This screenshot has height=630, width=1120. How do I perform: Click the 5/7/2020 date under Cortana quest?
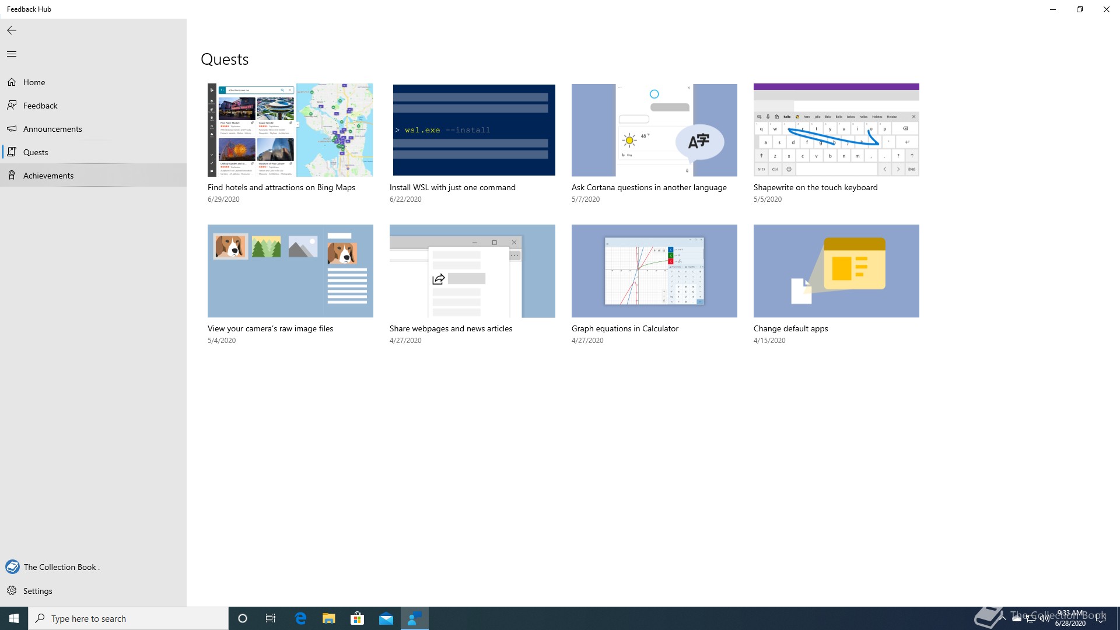(586, 199)
